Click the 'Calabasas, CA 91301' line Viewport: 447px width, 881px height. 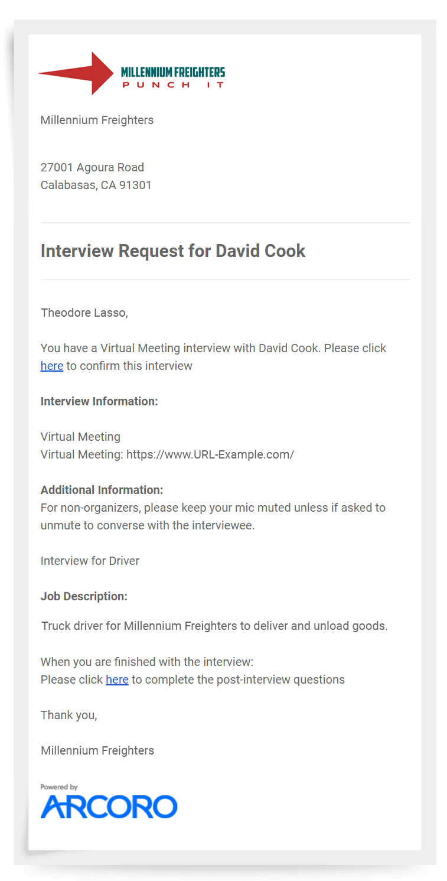click(x=96, y=185)
